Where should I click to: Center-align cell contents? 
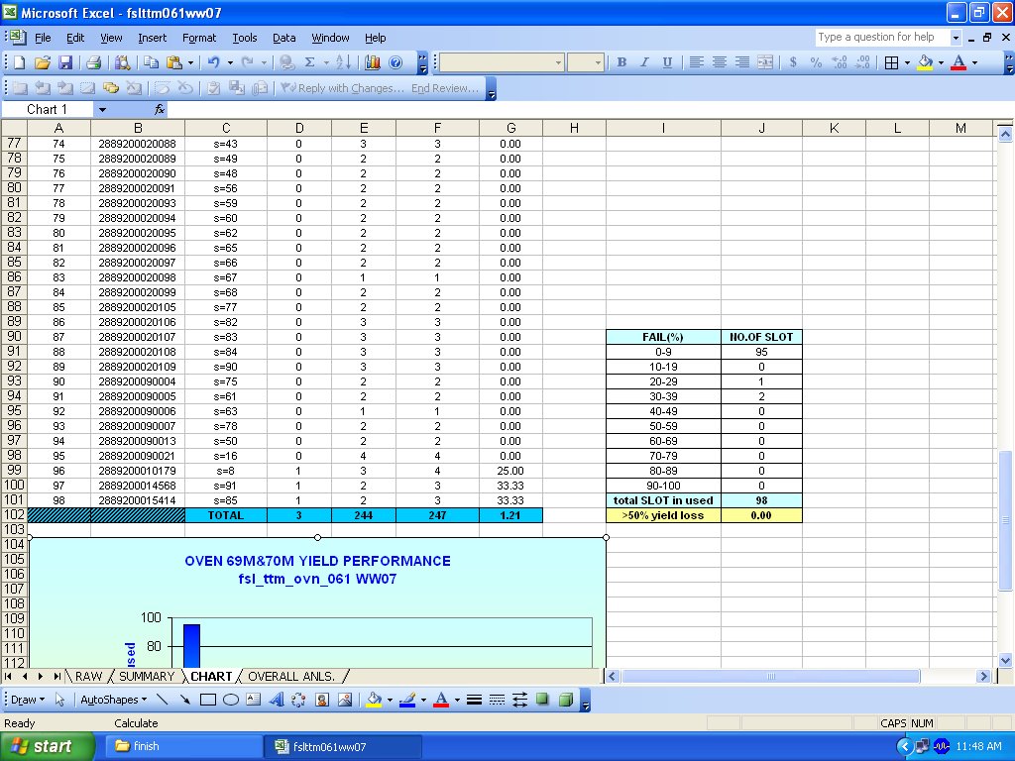coord(720,62)
